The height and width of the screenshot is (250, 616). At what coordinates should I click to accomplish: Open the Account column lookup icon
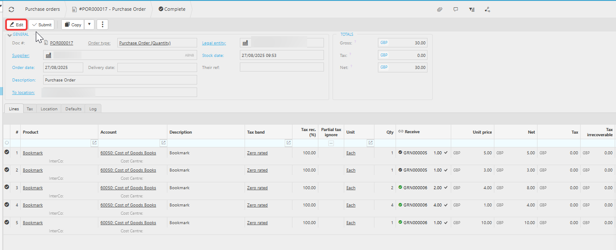163,143
